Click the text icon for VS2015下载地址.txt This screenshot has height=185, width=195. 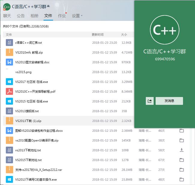(x=9, y=160)
